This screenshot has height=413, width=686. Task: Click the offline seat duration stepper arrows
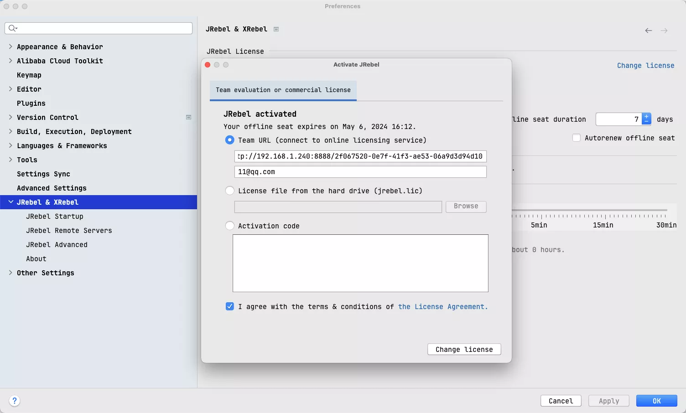coord(646,119)
